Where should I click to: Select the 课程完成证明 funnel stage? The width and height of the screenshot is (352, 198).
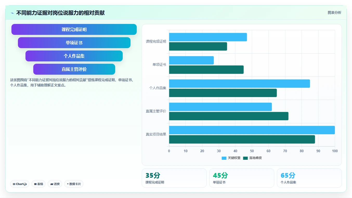point(74,29)
